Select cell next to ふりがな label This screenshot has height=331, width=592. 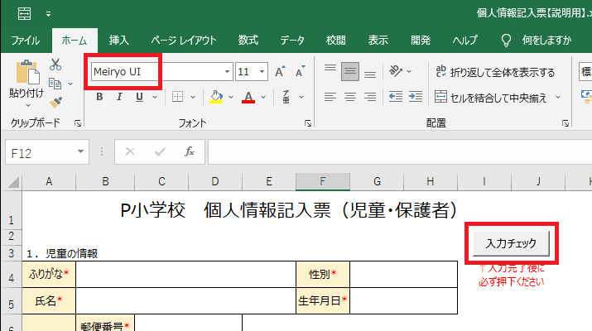click(185, 274)
